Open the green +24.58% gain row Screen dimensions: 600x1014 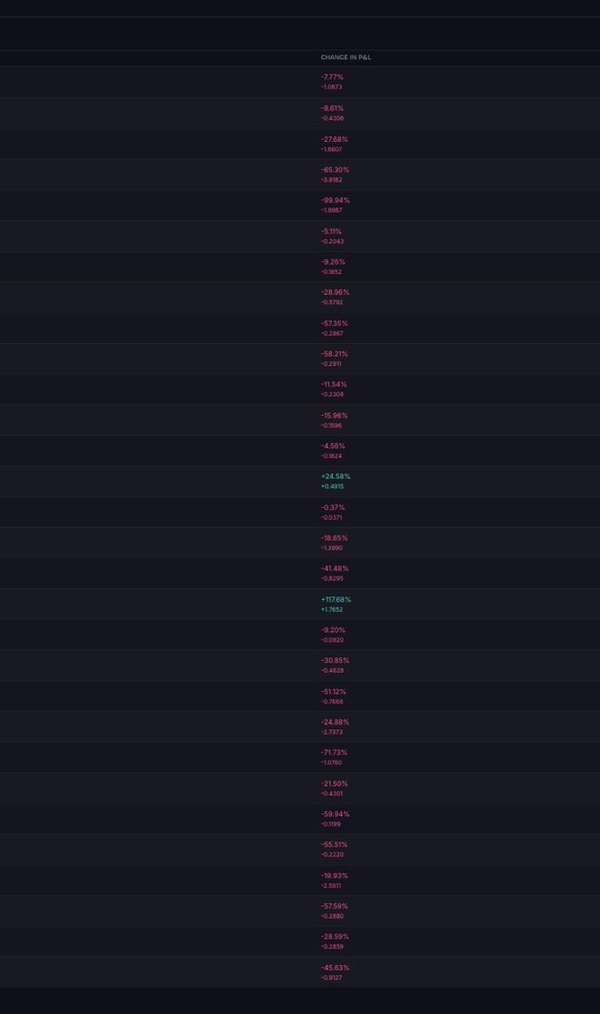click(x=300, y=481)
